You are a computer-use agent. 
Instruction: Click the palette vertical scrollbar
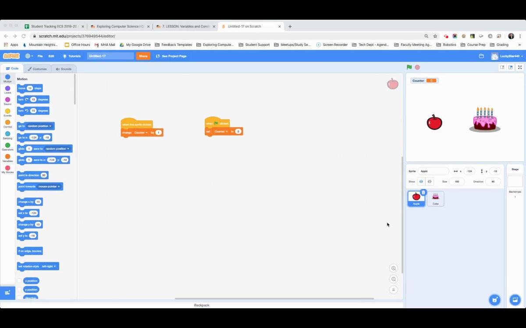coord(75,89)
